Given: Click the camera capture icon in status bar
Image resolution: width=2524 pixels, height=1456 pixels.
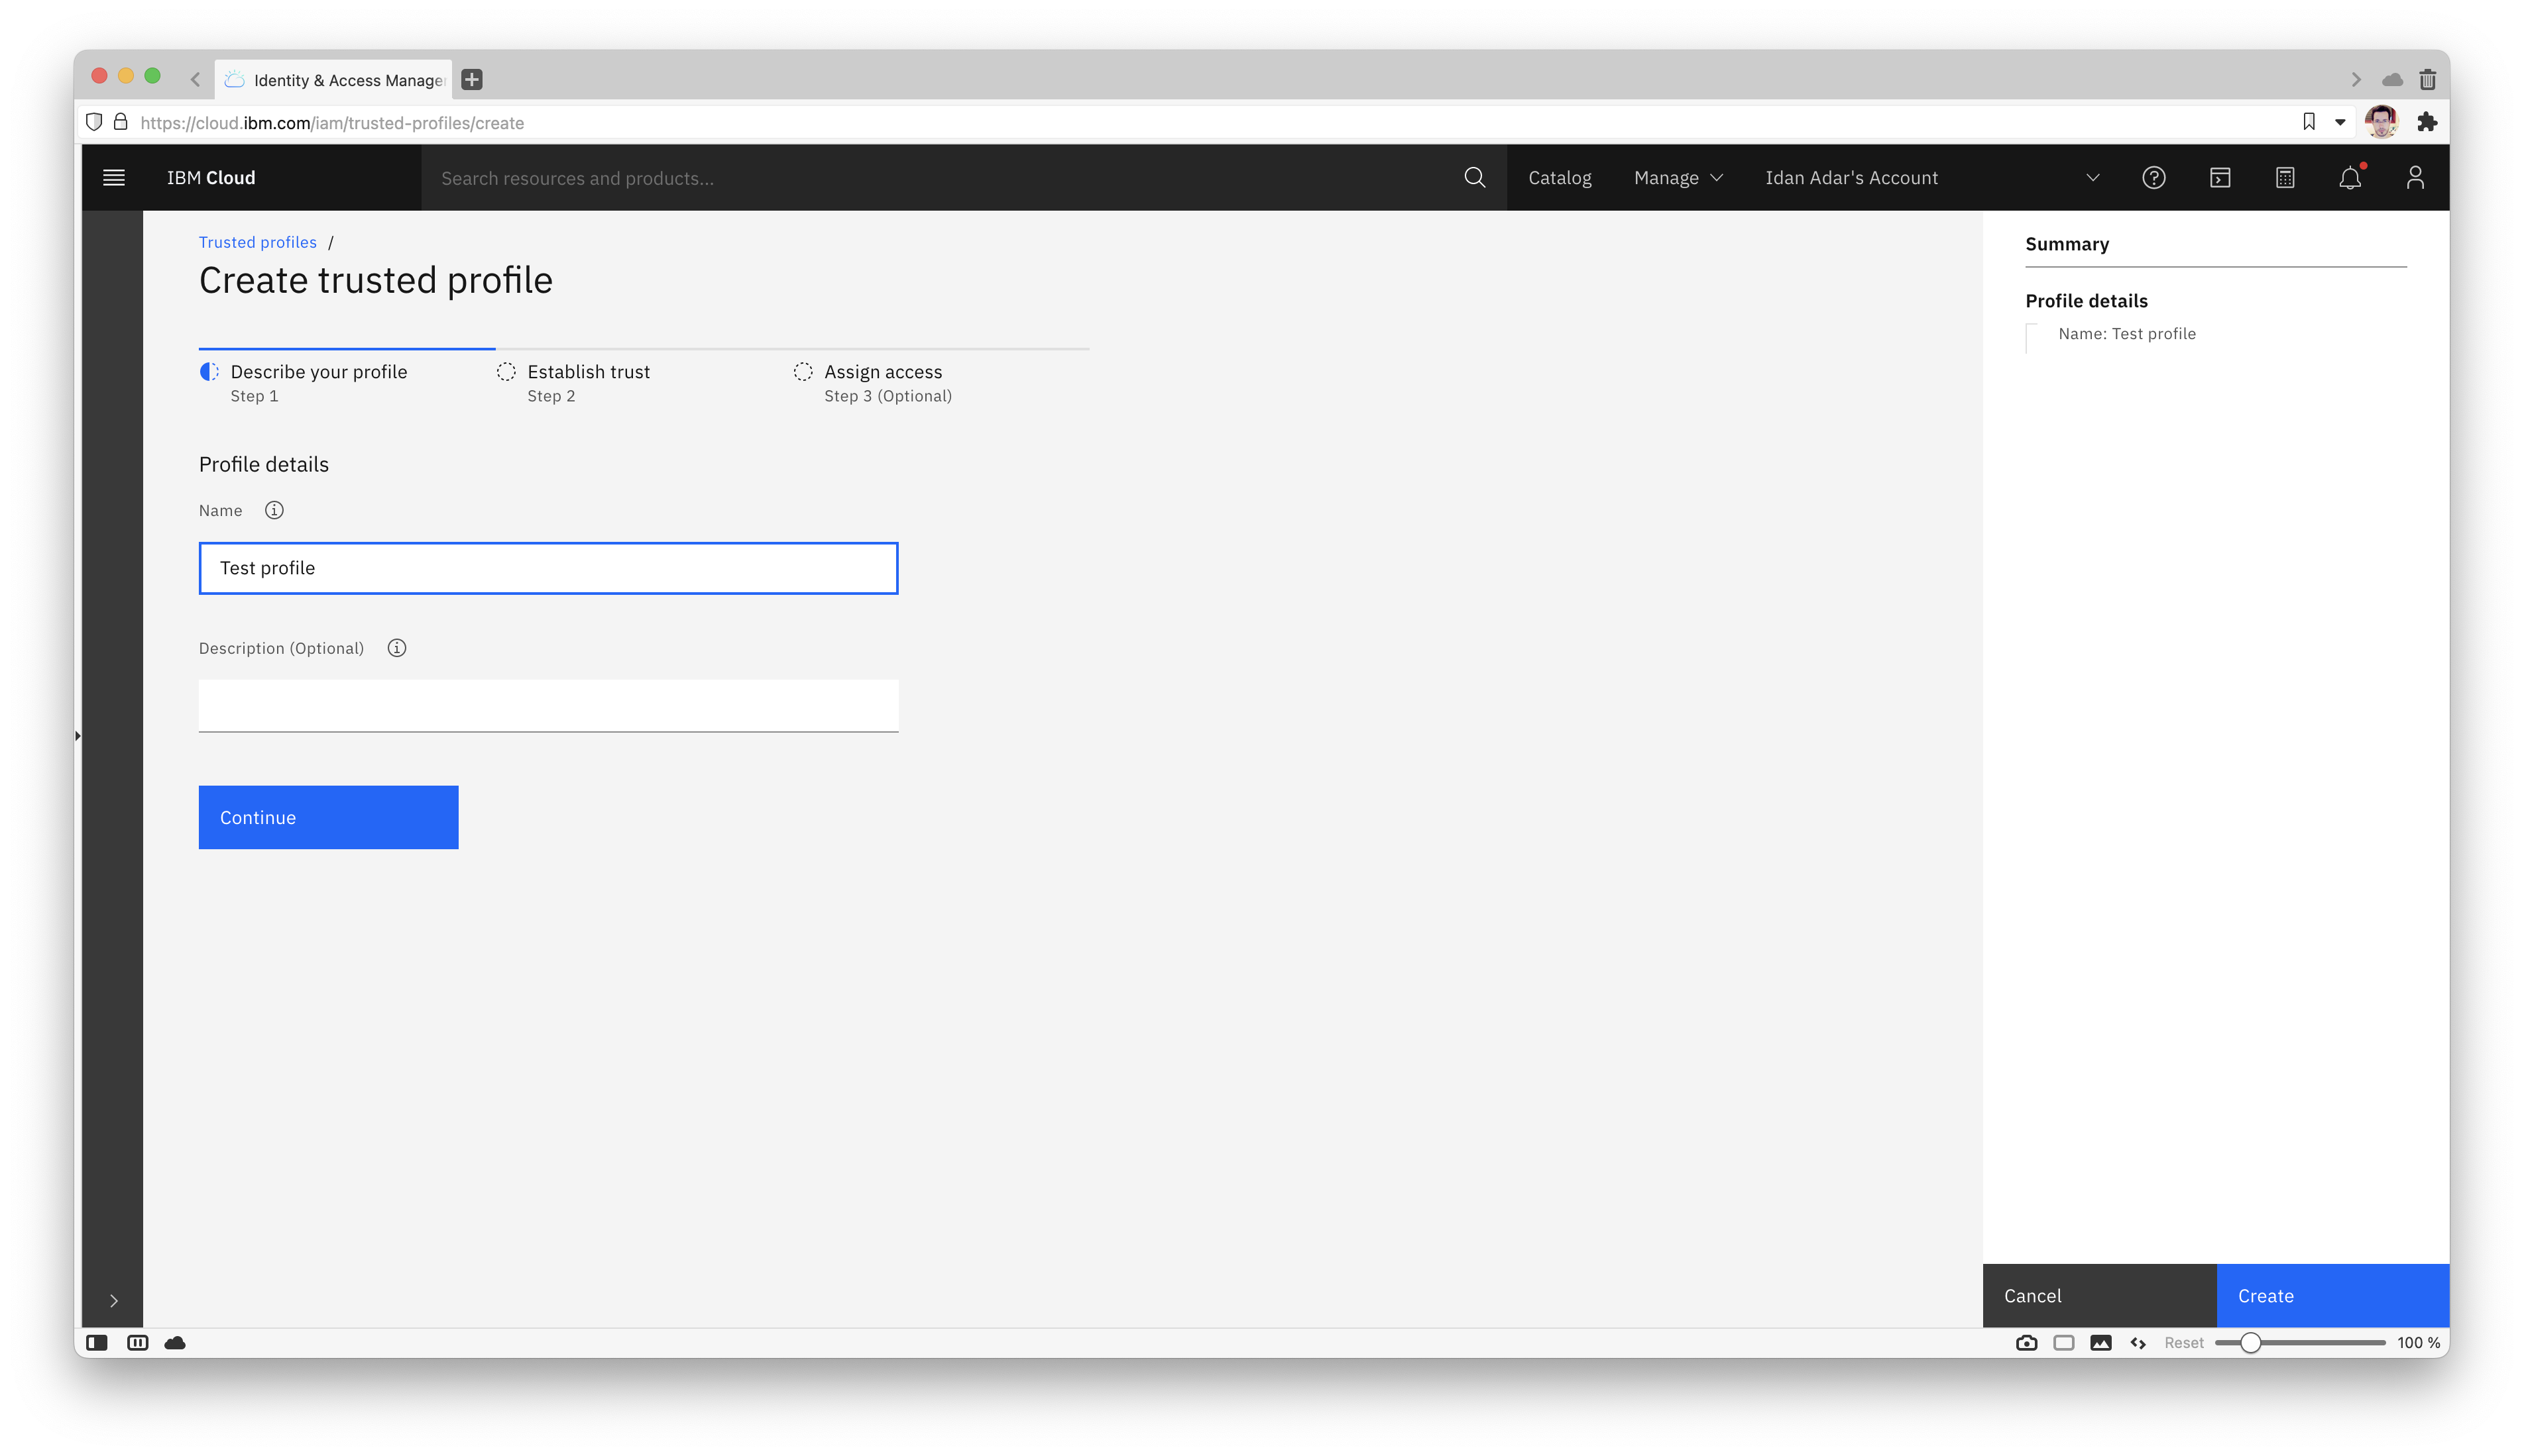Looking at the screenshot, I should [2026, 1343].
